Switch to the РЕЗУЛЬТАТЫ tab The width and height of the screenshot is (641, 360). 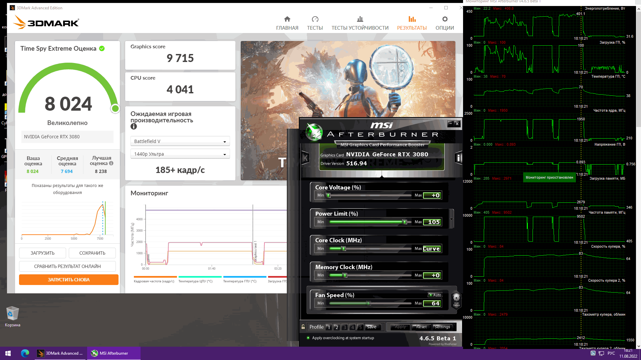coord(412,23)
